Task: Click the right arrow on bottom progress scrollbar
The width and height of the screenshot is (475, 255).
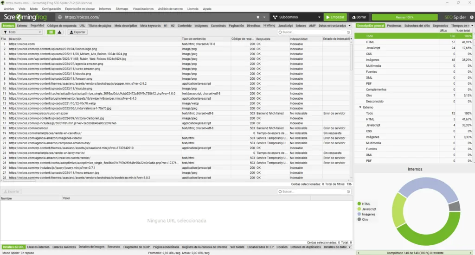Action: tap(470, 253)
